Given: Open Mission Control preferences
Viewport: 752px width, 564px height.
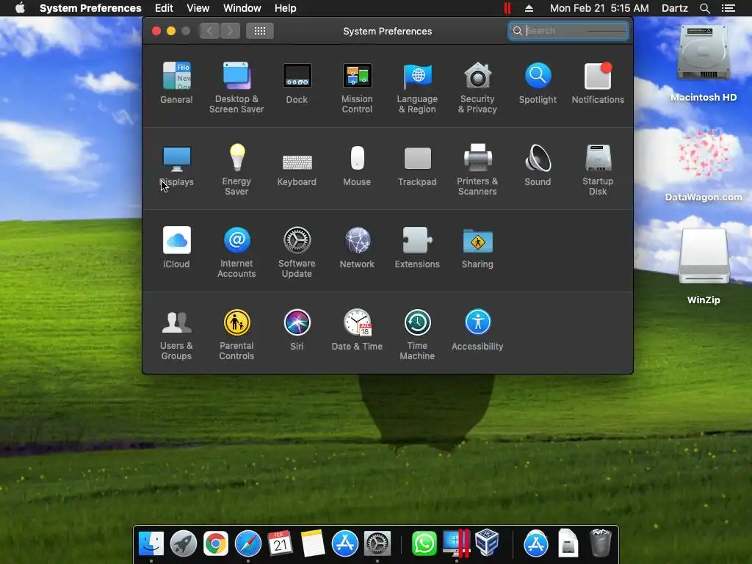Looking at the screenshot, I should coord(357,87).
